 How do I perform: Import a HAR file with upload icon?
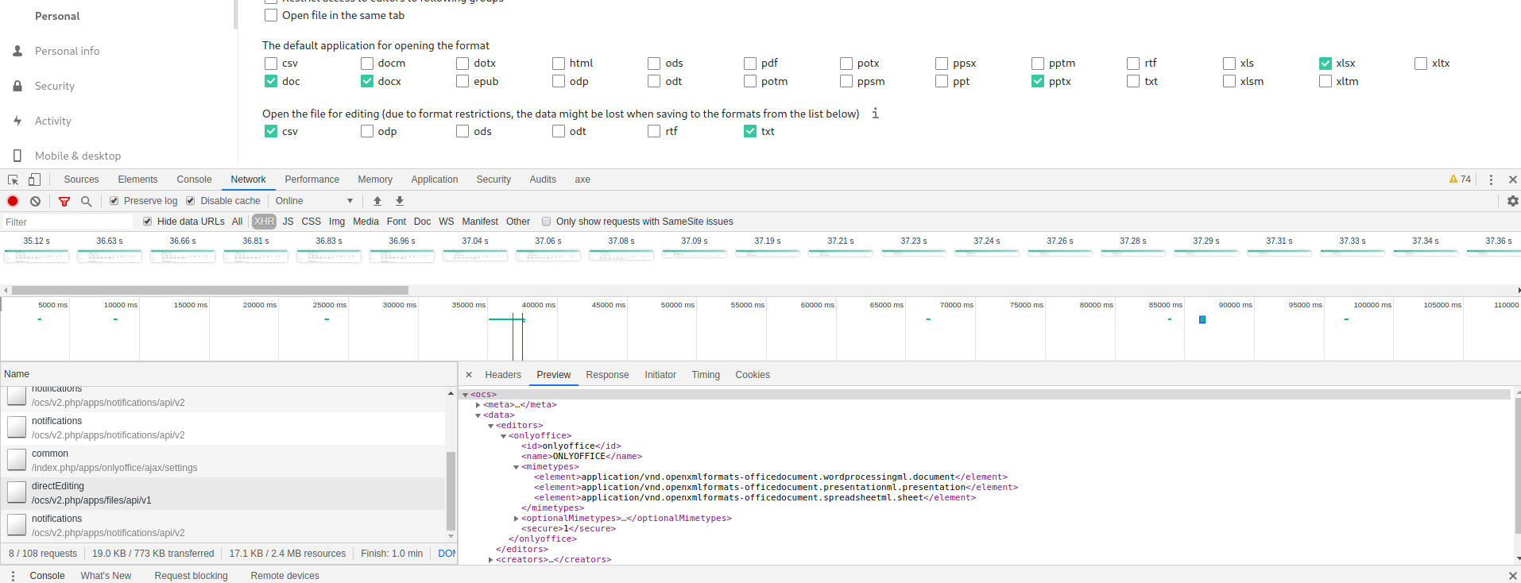377,201
